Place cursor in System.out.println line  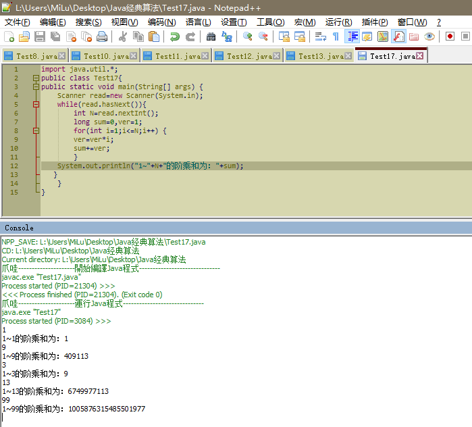tap(150, 166)
